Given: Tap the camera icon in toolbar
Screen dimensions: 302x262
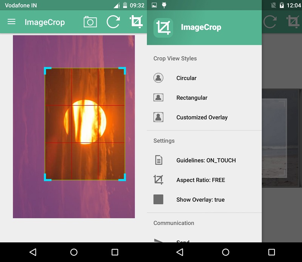Looking at the screenshot, I should pyautogui.click(x=90, y=22).
